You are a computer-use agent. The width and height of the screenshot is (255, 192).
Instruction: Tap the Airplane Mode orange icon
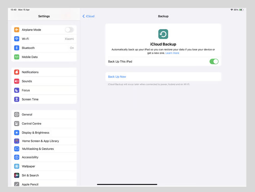point(17,30)
